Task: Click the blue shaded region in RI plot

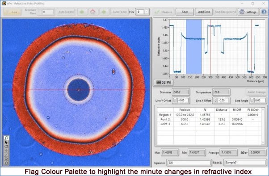Action: pyautogui.click(x=193, y=46)
